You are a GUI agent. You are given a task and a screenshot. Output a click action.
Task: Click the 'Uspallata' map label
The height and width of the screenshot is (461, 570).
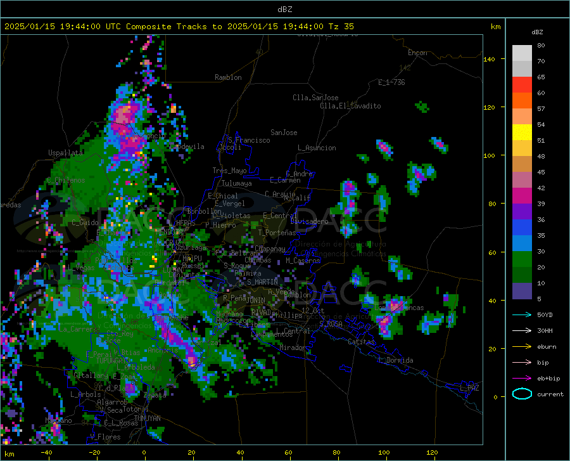point(65,153)
